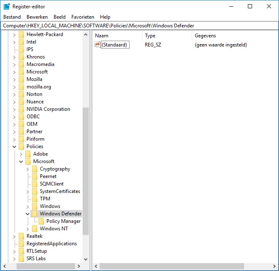This screenshot has height=271, width=279.
Task: Select the ODBC folder icon
Action: [x=21, y=117]
